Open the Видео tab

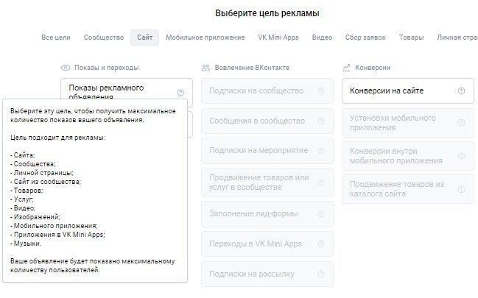[322, 38]
